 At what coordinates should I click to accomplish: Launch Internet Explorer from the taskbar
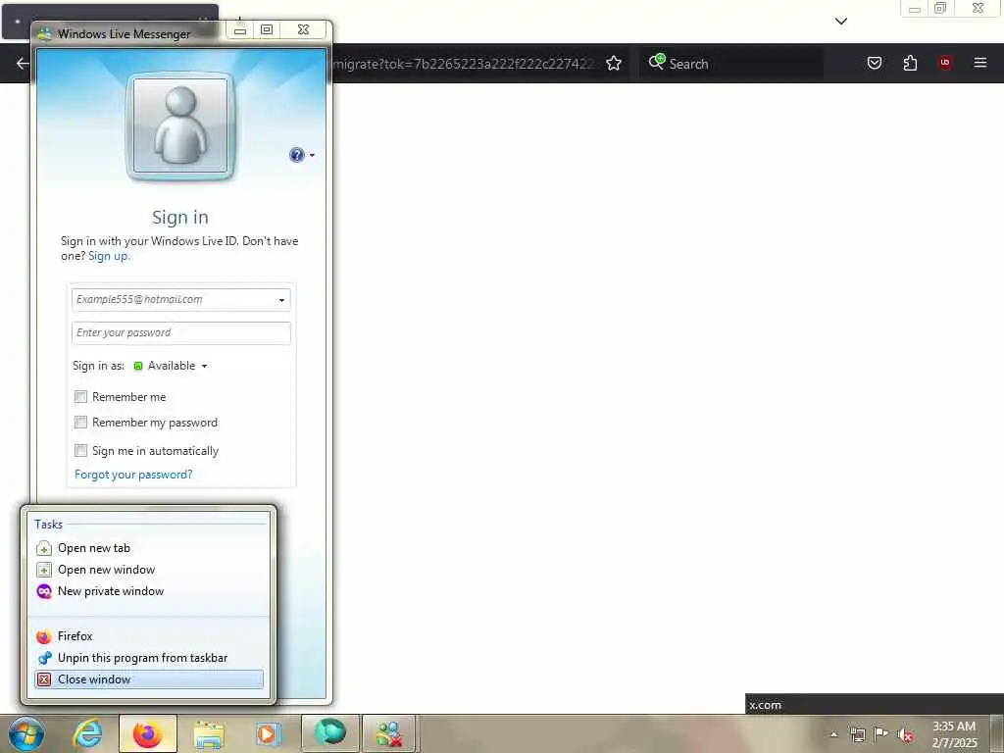click(87, 733)
